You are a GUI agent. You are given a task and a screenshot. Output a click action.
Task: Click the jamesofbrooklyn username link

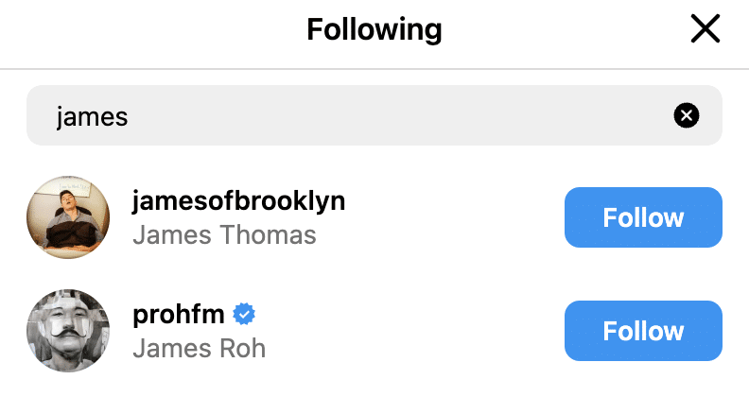click(238, 200)
